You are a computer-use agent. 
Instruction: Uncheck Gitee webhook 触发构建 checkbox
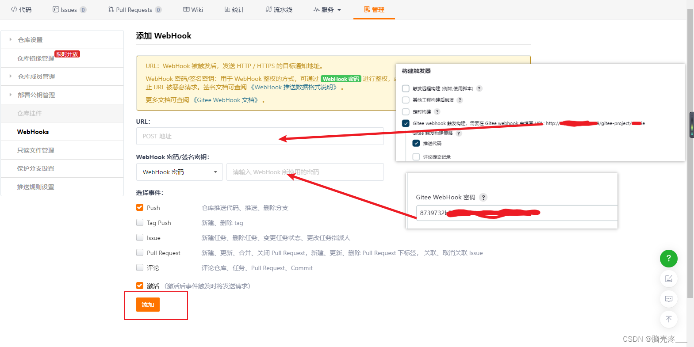pos(406,123)
